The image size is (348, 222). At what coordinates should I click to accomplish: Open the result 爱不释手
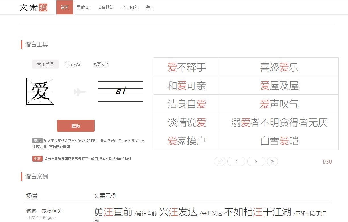tap(186, 66)
